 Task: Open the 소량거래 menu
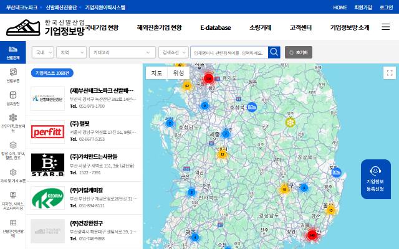click(x=261, y=27)
